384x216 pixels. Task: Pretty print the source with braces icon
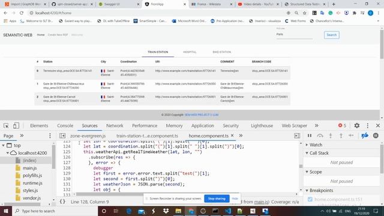click(62, 202)
